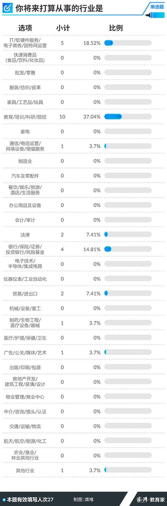Click the 37.04% percentage value
167x506 pixels.
tap(92, 117)
